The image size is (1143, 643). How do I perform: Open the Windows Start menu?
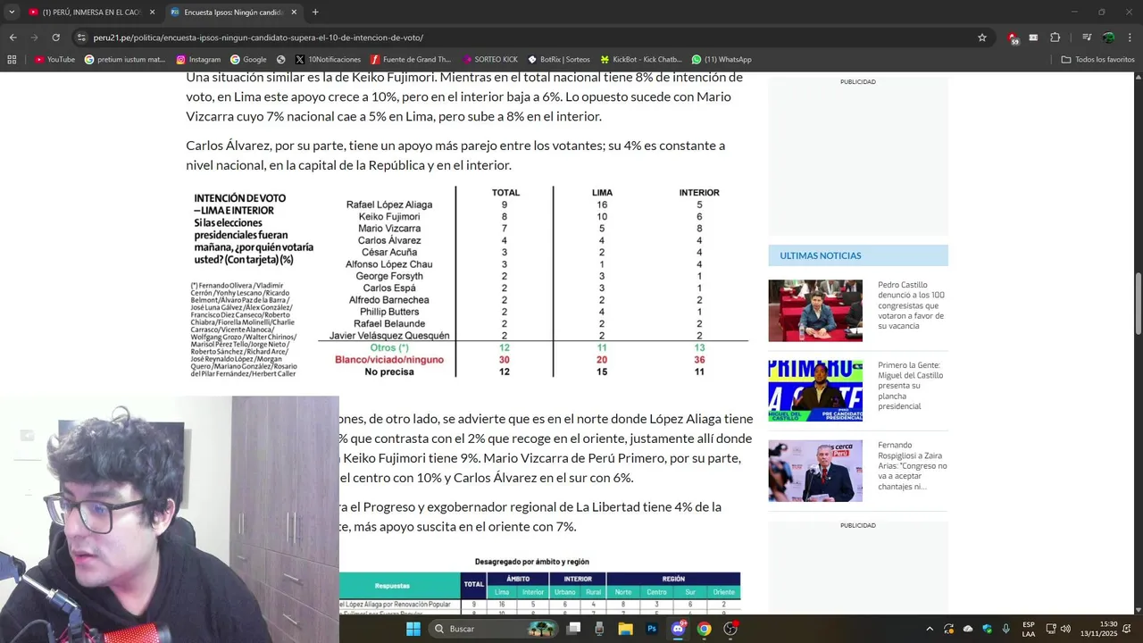pyautogui.click(x=413, y=629)
